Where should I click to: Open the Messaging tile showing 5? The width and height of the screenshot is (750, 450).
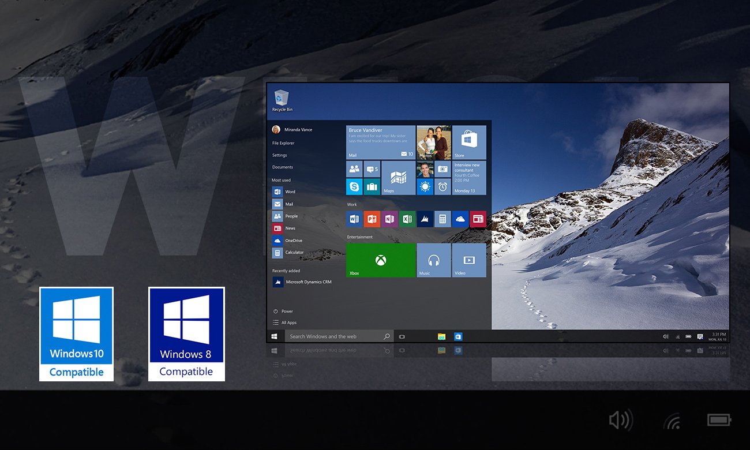372,169
